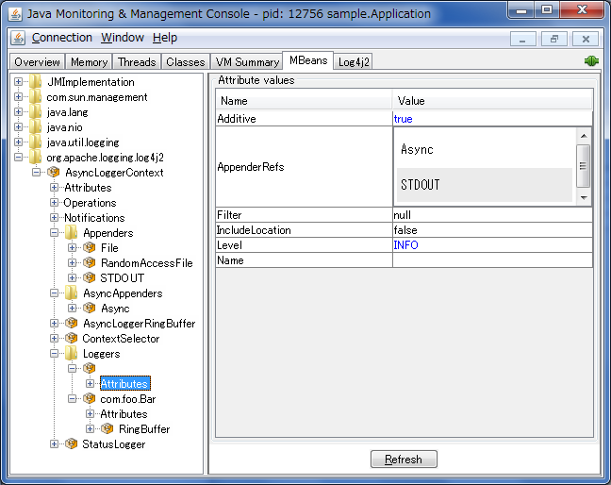Click the Loggers folder icon
This screenshot has width=611, height=485.
72,354
